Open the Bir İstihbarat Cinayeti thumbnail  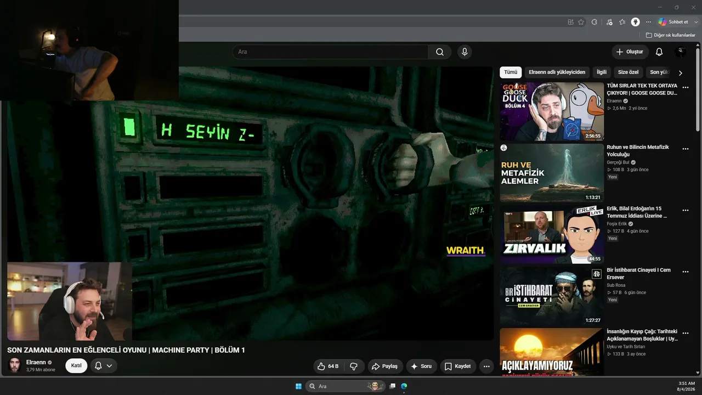pyautogui.click(x=552, y=296)
